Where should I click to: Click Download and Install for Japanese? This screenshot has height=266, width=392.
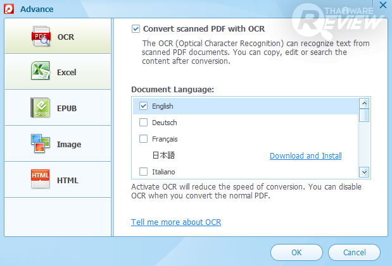[305, 155]
